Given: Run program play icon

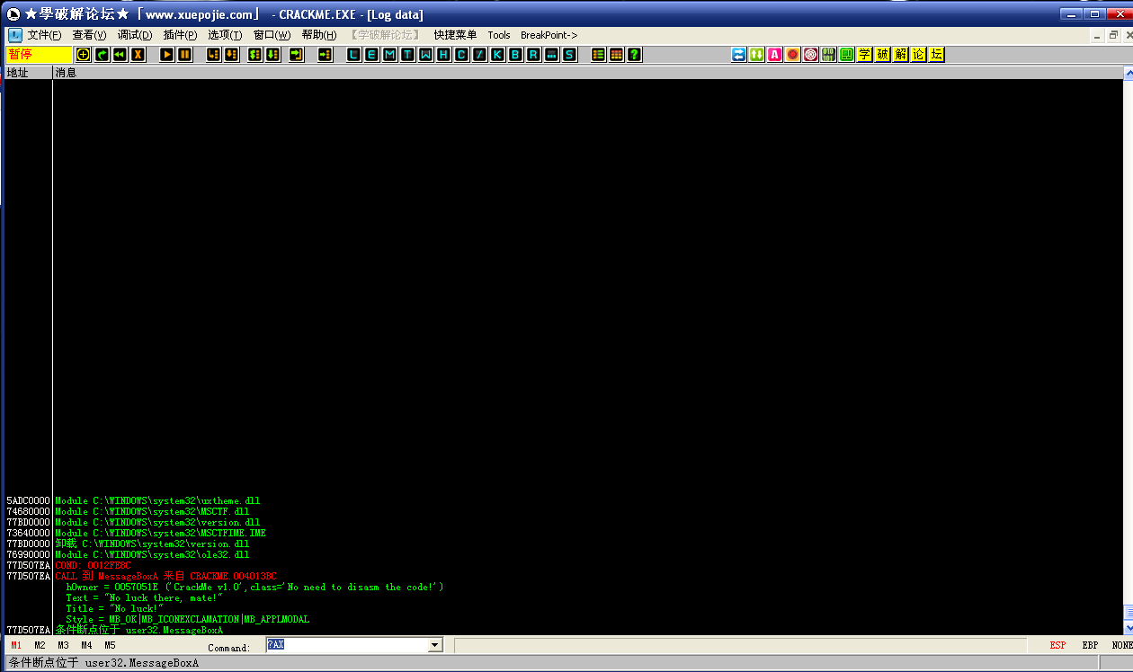Looking at the screenshot, I should tap(167, 55).
